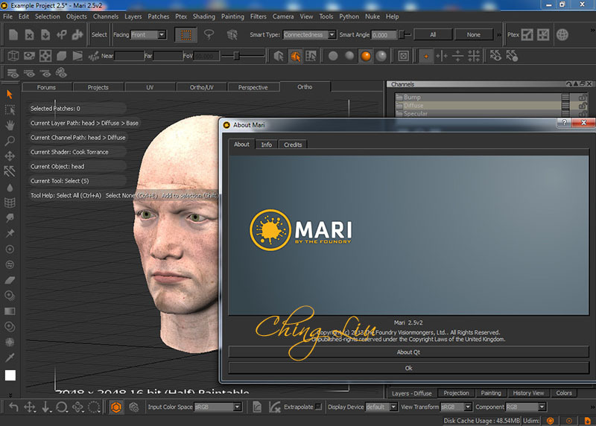Open the Component RGB dropdown
Screen dimensions: 596x426
pyautogui.click(x=526, y=407)
